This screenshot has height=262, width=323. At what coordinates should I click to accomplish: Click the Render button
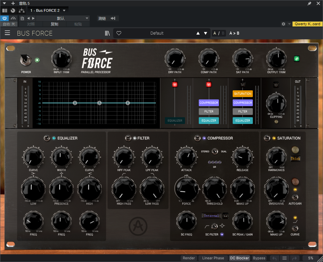click(x=189, y=258)
